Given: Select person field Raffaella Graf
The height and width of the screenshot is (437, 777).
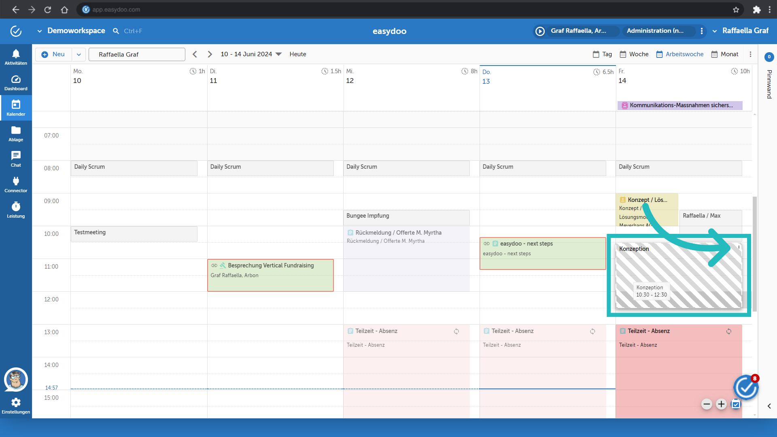Looking at the screenshot, I should tap(137, 54).
